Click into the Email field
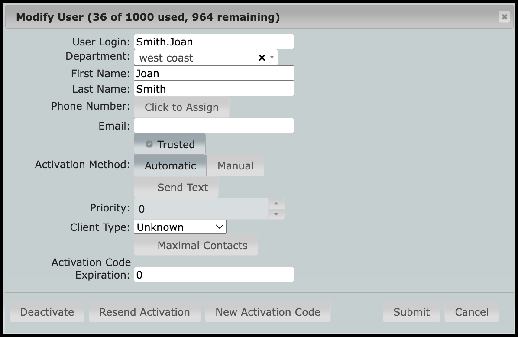The image size is (518, 337). [214, 126]
